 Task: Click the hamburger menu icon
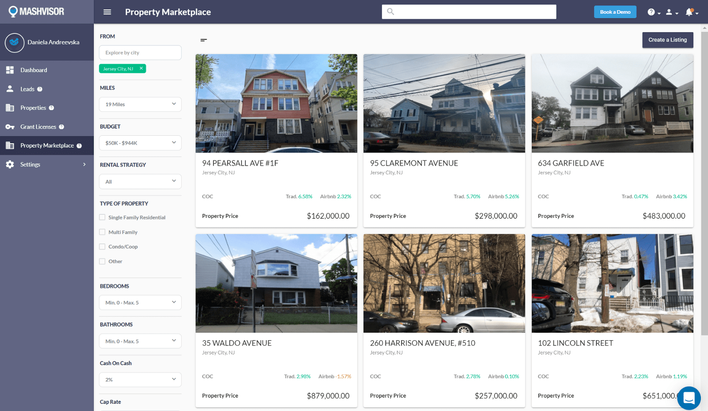[x=107, y=12]
